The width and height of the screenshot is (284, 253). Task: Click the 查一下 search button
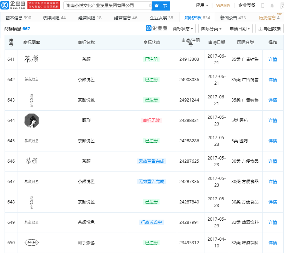tap(161, 6)
